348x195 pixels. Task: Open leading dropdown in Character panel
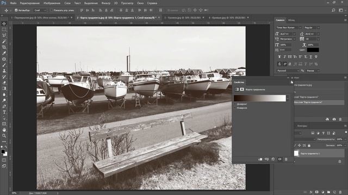pos(318,34)
